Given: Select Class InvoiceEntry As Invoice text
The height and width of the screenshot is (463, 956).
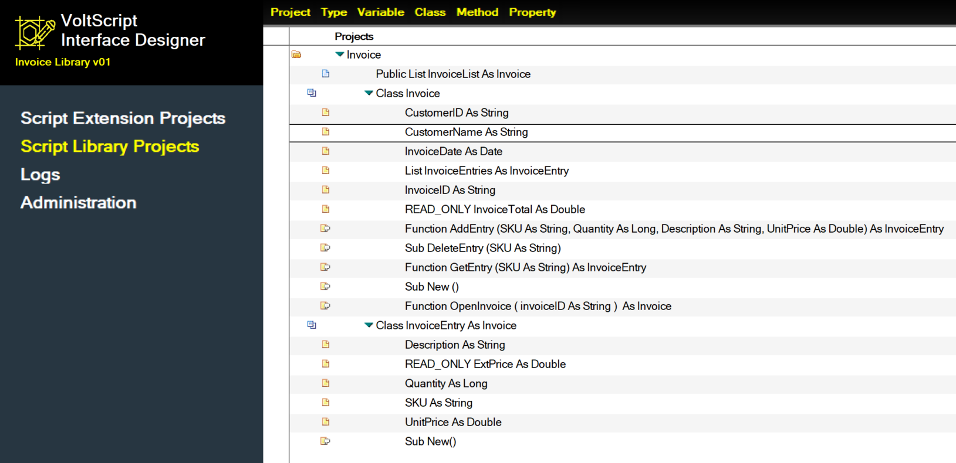Looking at the screenshot, I should 446,325.
